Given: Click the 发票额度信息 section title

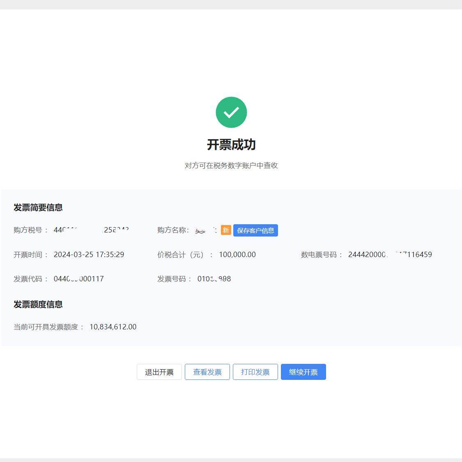Looking at the screenshot, I should [37, 304].
